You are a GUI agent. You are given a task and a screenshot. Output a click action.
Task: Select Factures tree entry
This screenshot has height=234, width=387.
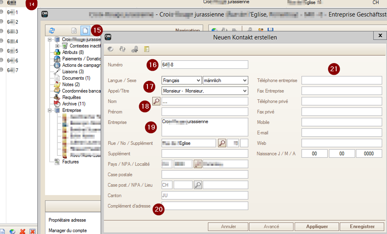point(70,162)
